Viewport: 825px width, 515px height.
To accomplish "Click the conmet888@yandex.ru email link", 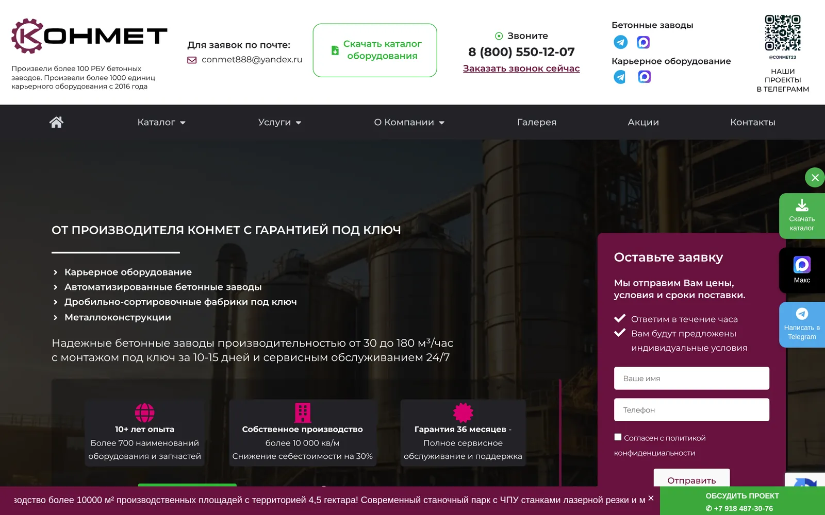I will click(x=252, y=60).
